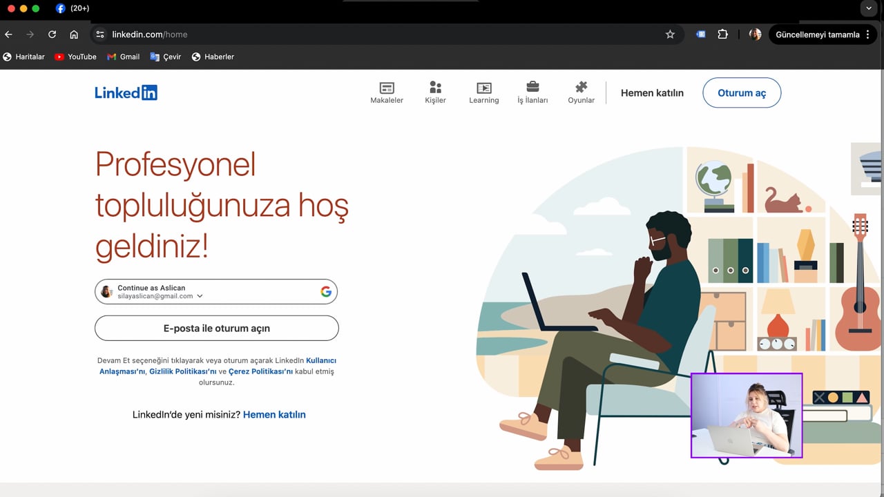Open the Haberler bookmark
884x497 pixels.
(213, 57)
